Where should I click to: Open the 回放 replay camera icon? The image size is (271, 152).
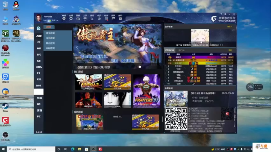pos(78,19)
